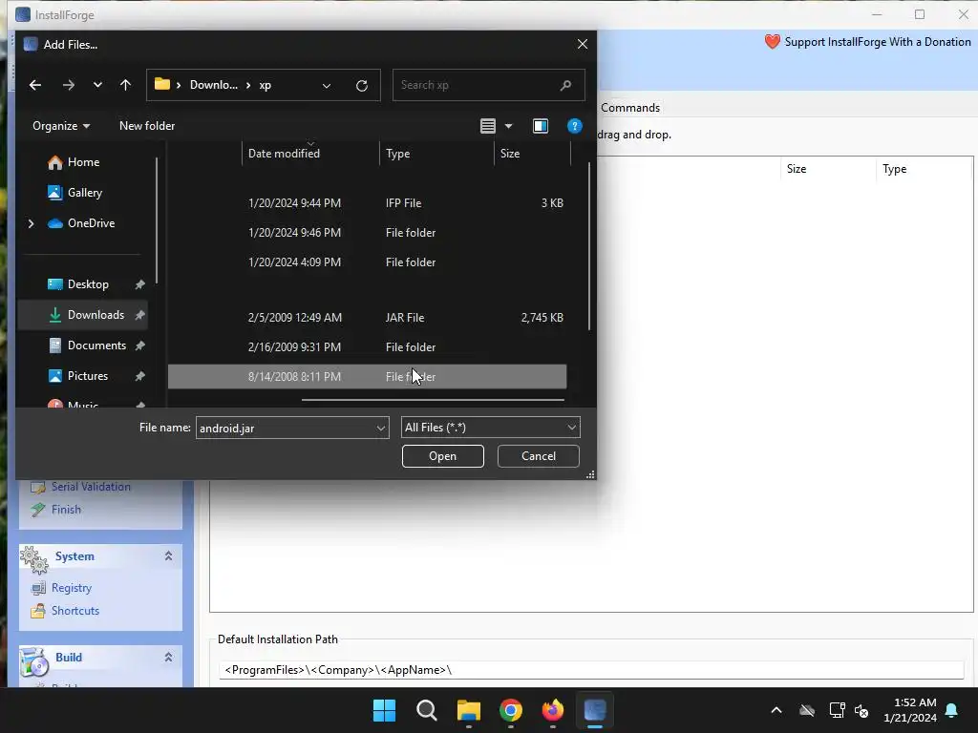Open dialog help button
This screenshot has height=733, width=978.
point(574,126)
